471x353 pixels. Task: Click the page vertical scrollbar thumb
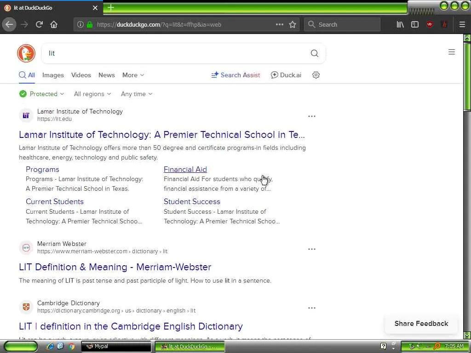[467, 77]
